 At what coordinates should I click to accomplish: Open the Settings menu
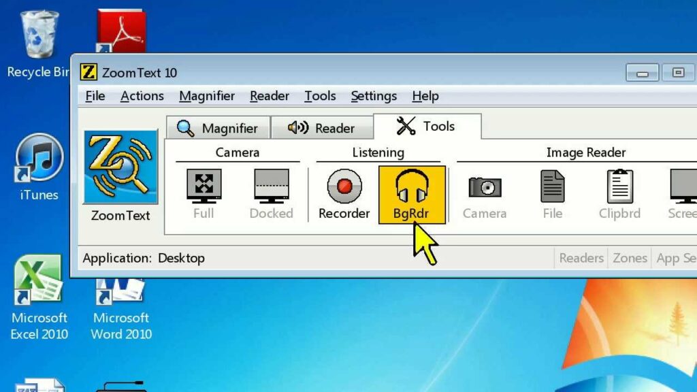[x=374, y=96]
